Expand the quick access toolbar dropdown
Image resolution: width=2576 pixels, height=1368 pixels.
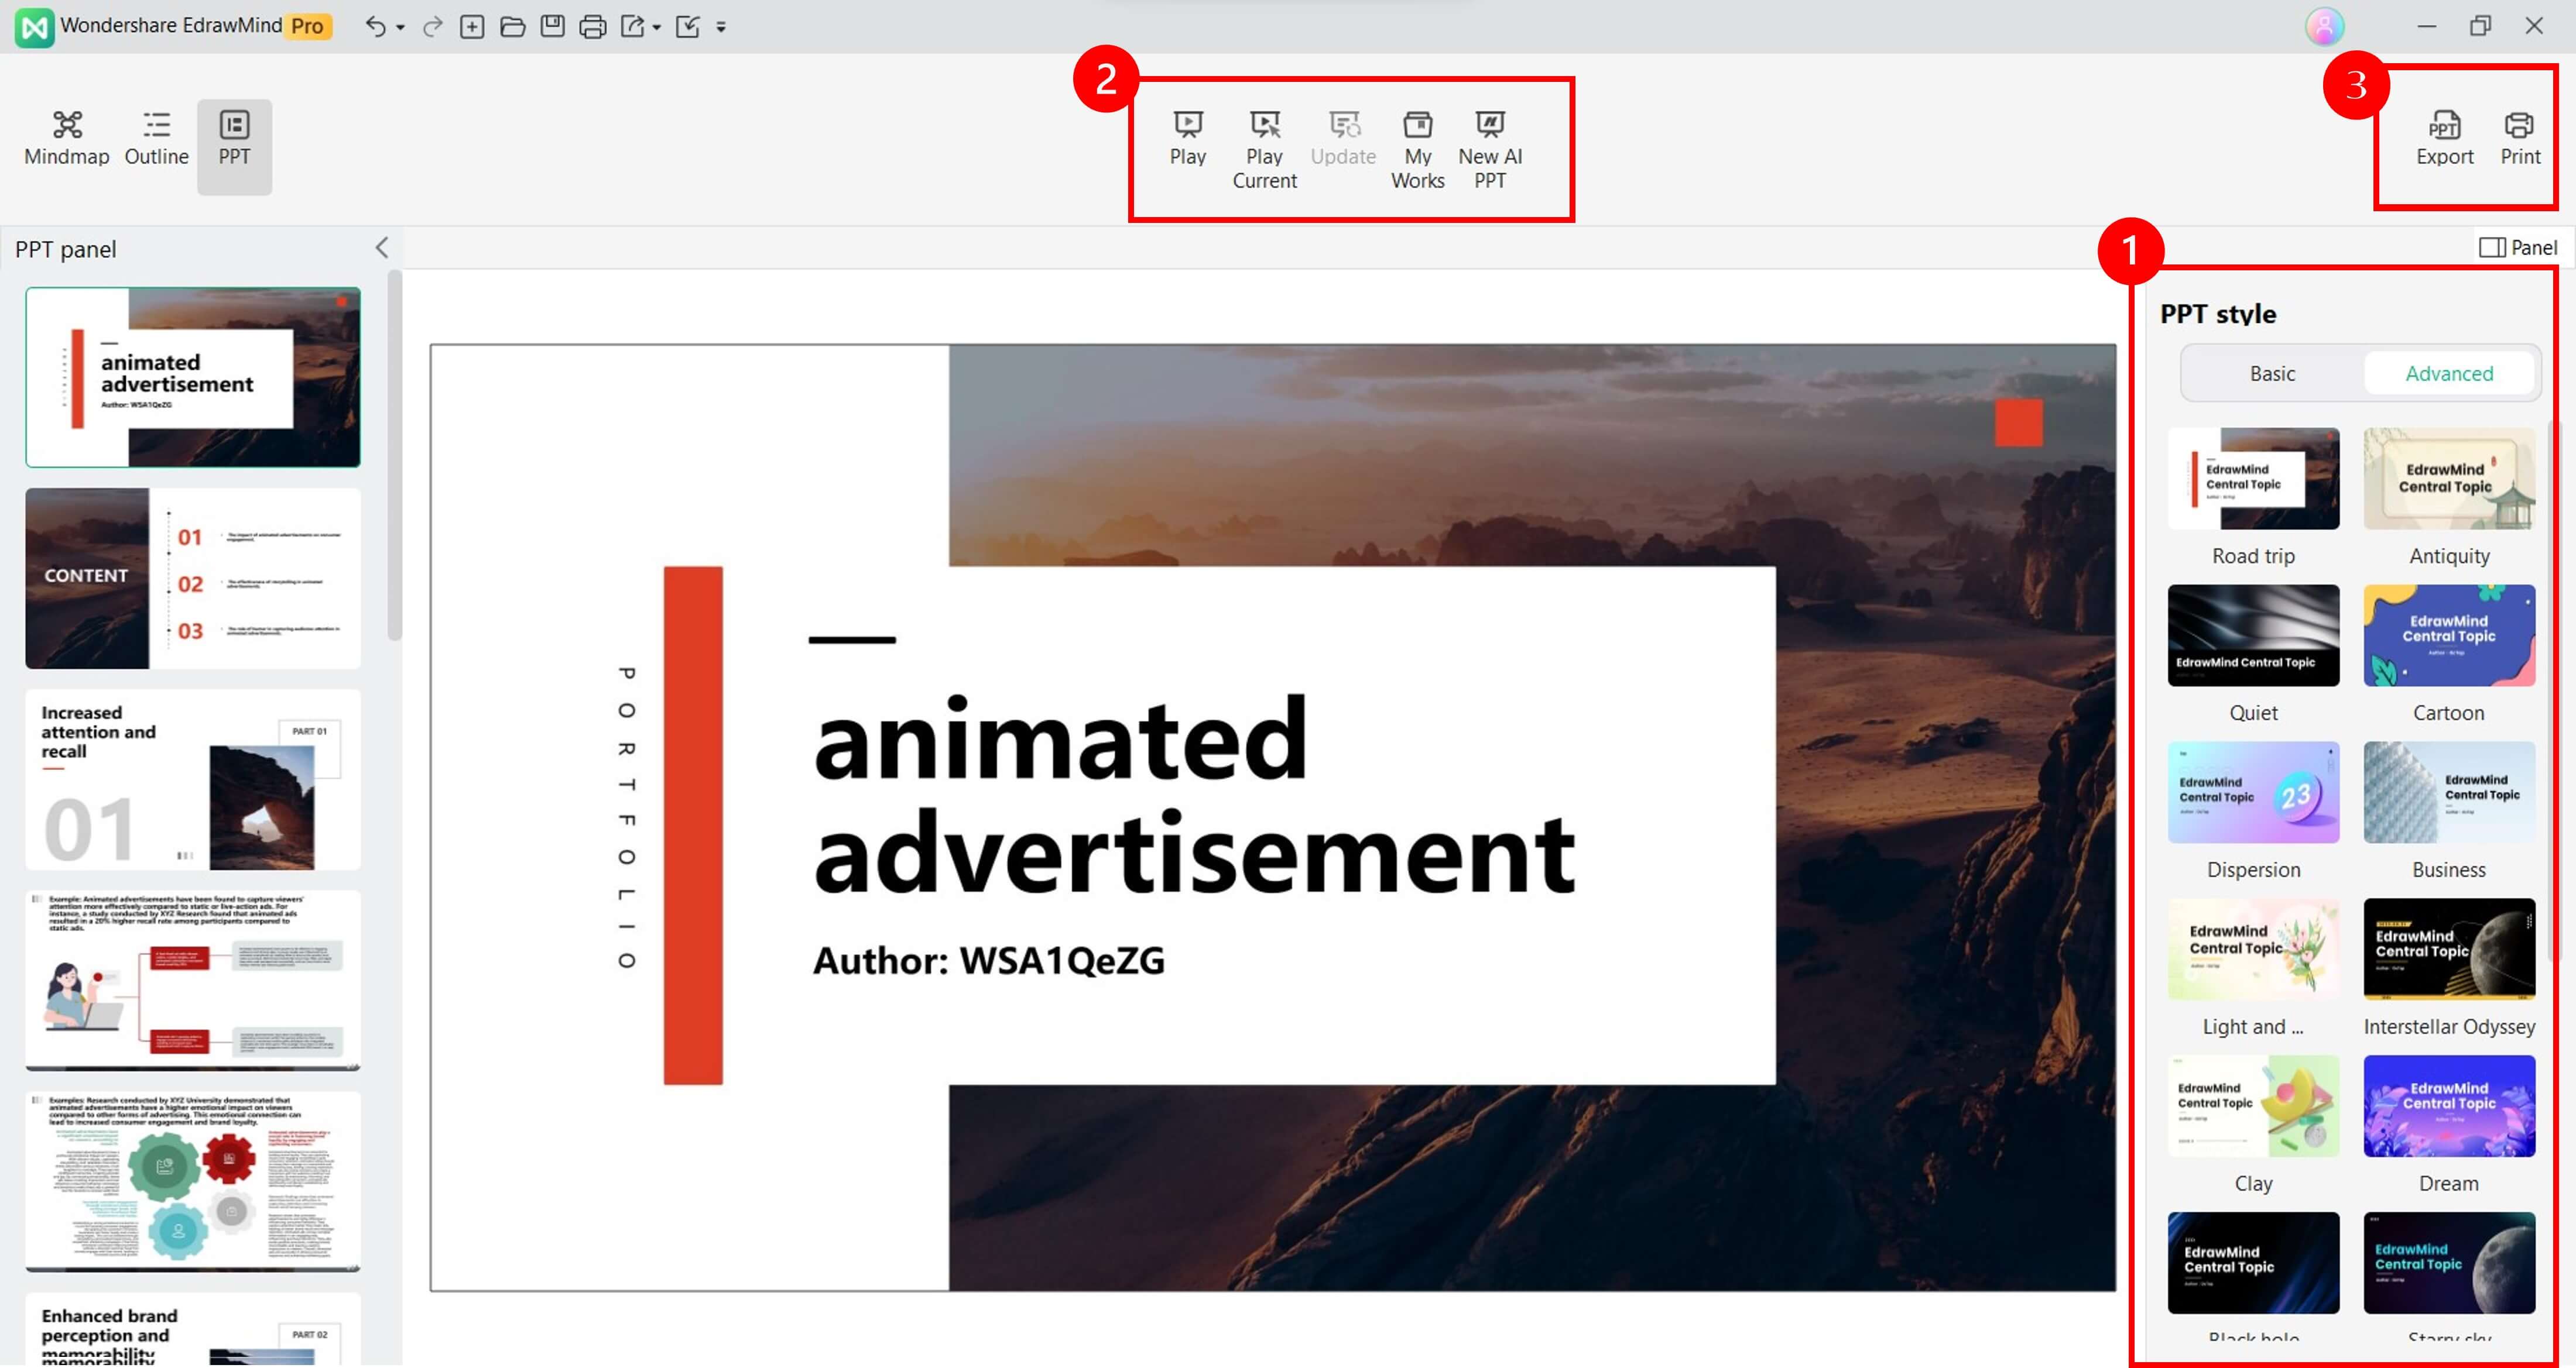(721, 28)
